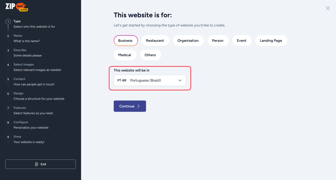Jump to the Select Images step
This screenshot has height=180, width=336.
point(24,65)
